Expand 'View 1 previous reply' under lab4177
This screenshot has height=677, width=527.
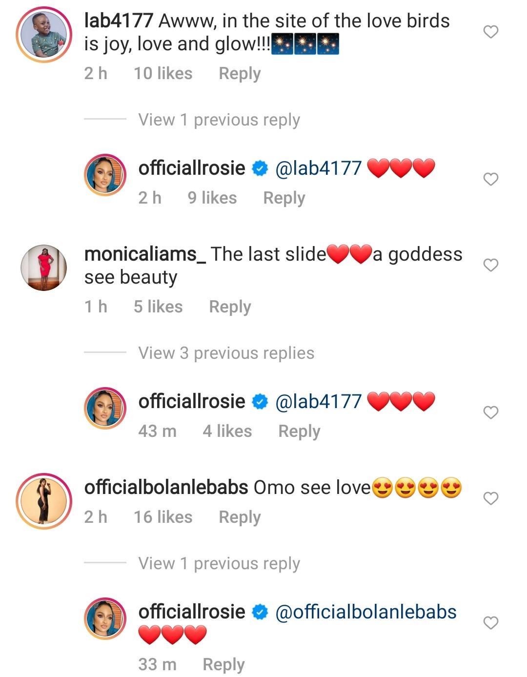(219, 120)
